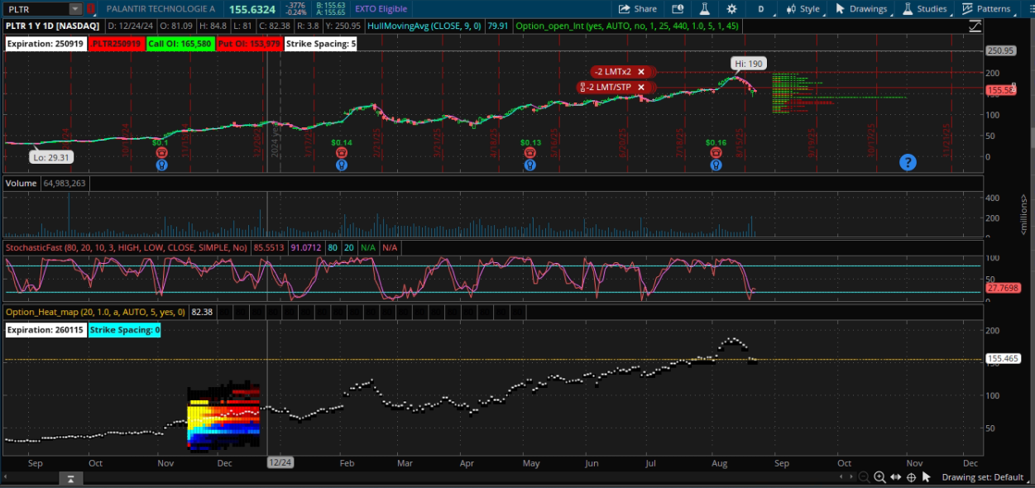Cancel the -2 LMTx2 order bubble

tap(640, 72)
